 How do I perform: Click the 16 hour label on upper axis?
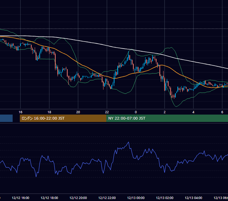pos(20,112)
